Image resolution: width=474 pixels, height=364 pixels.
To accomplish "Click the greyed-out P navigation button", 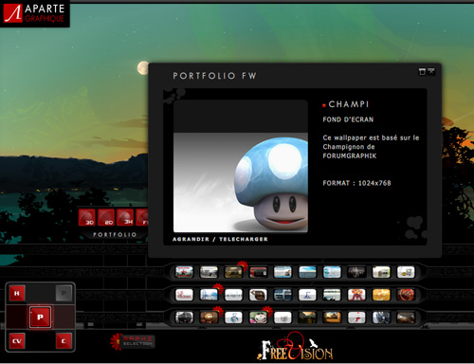I will [64, 293].
